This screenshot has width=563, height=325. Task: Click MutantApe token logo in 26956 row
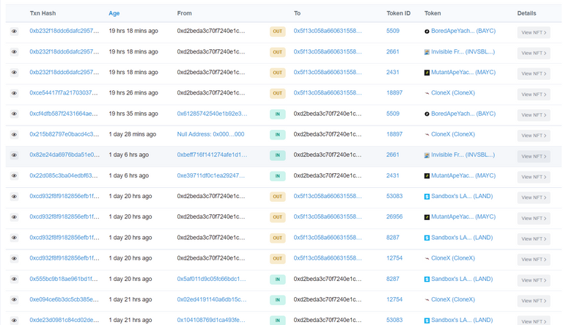(427, 217)
